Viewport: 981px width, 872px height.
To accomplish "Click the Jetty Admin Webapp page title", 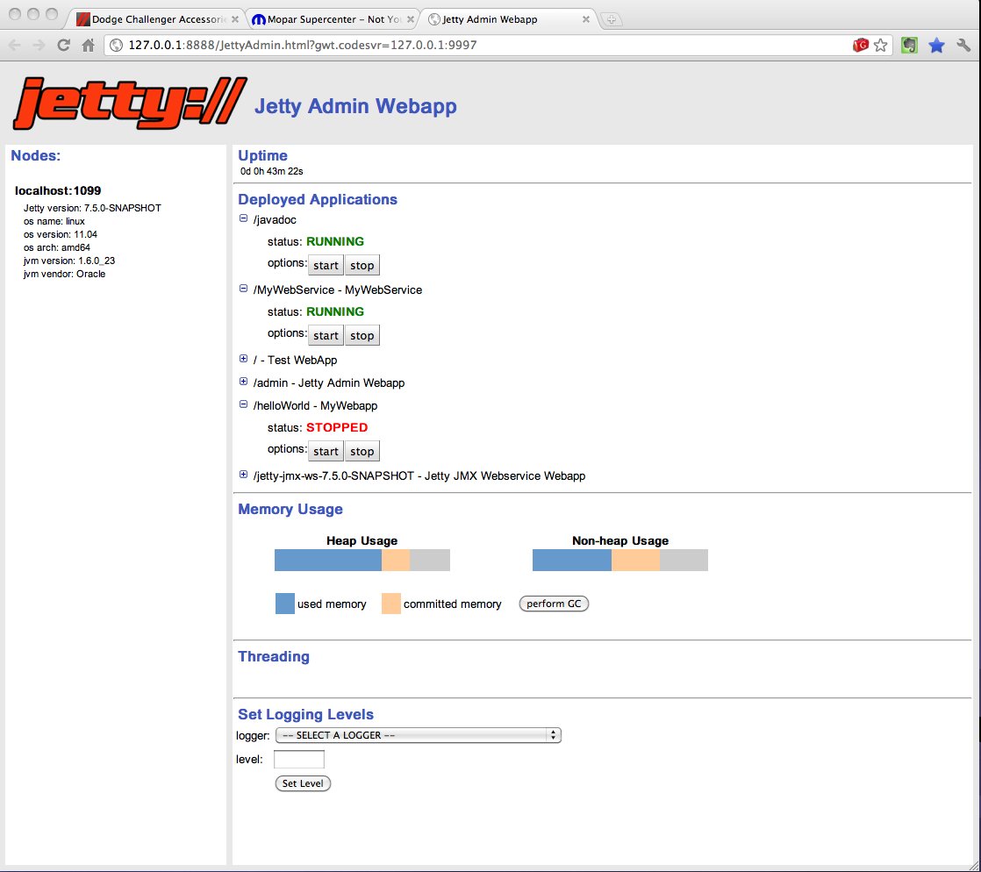I will point(355,106).
